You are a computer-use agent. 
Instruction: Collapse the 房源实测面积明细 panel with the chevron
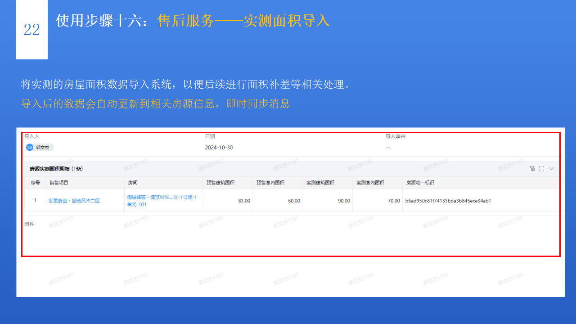click(x=552, y=168)
